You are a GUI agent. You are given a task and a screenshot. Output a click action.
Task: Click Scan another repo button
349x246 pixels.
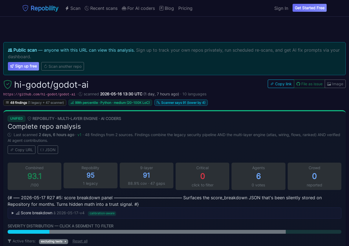(x=62, y=66)
